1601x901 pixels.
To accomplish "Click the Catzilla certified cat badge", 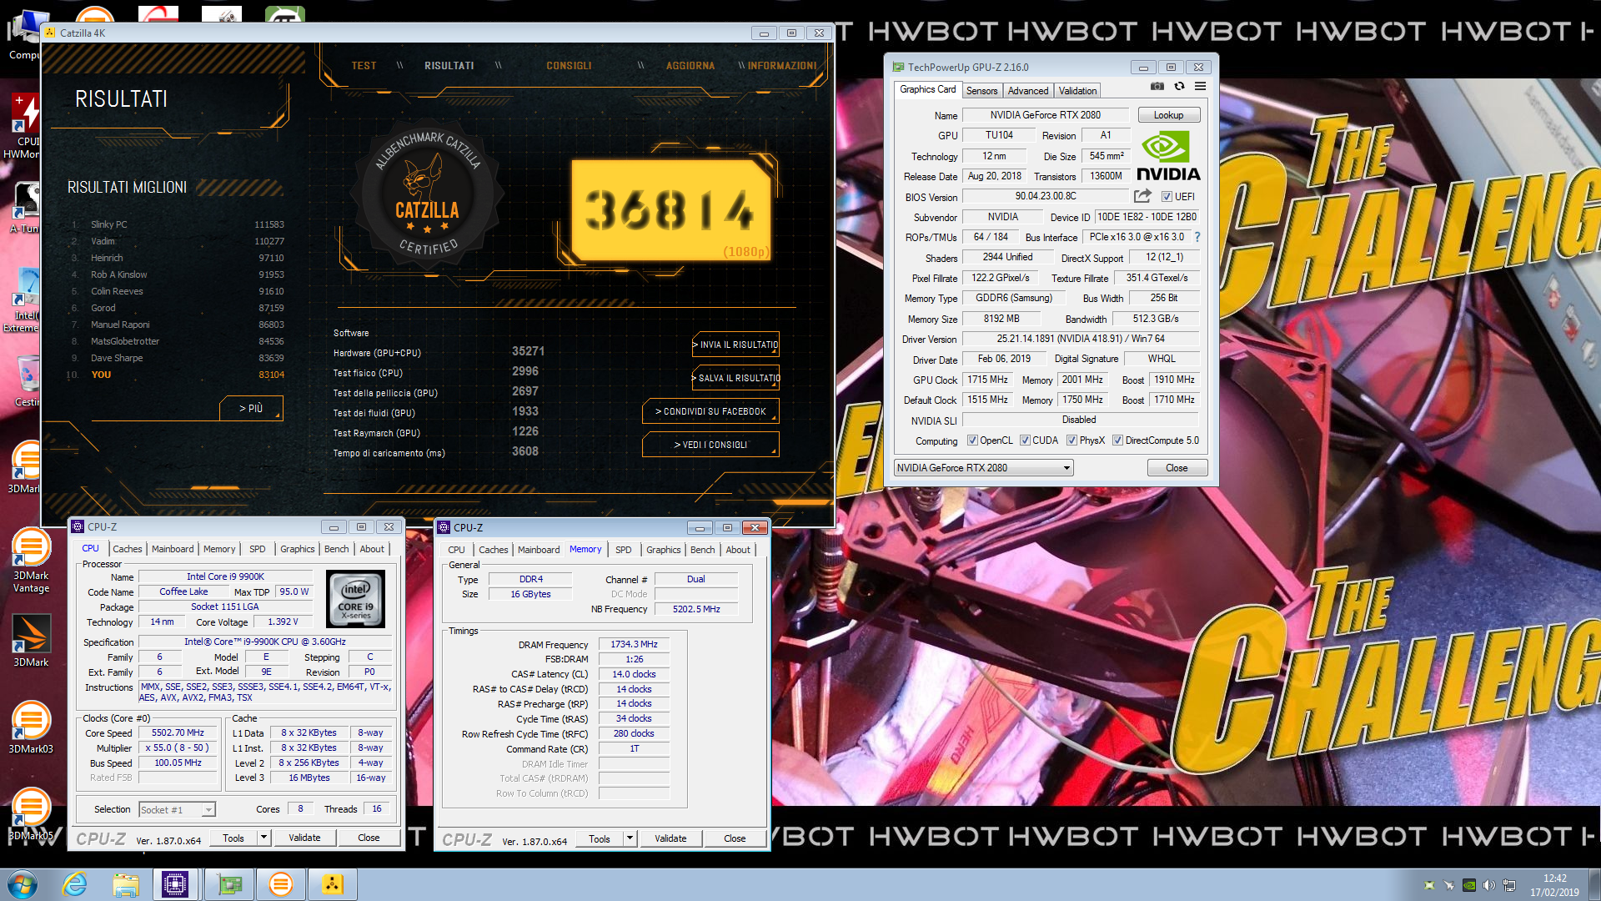I will [x=428, y=194].
